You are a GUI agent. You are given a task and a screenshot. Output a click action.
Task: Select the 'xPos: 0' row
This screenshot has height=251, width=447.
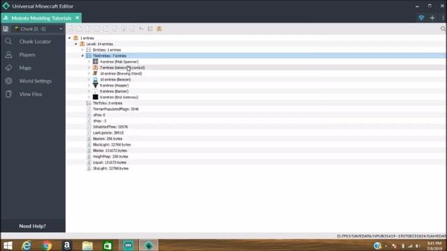[99, 115]
